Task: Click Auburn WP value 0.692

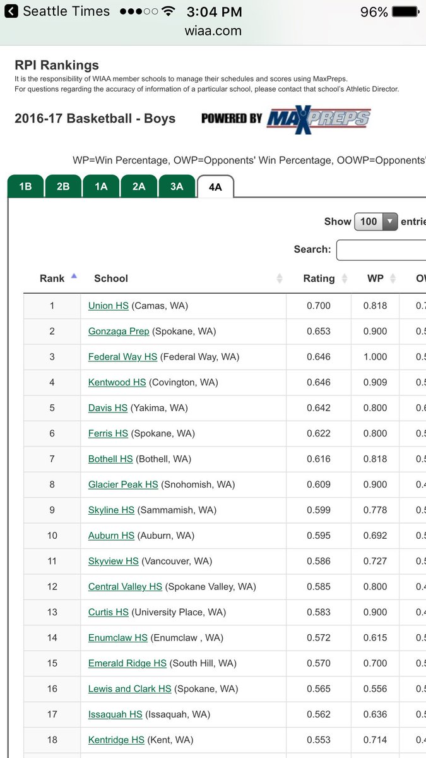Action: (375, 536)
